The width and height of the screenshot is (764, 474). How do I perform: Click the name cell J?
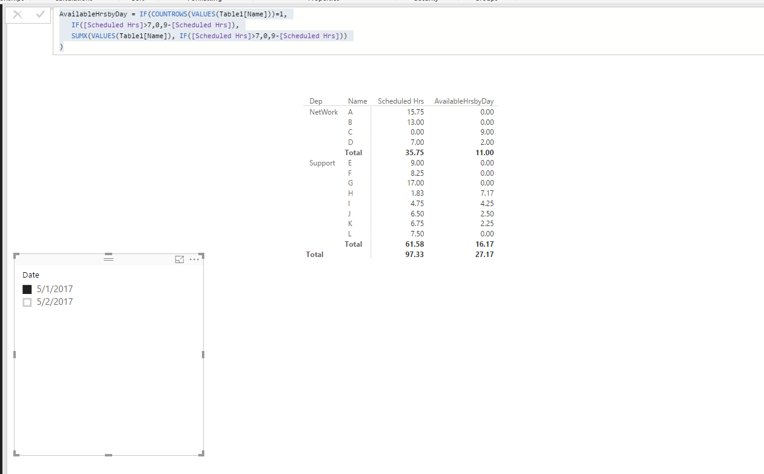point(350,214)
